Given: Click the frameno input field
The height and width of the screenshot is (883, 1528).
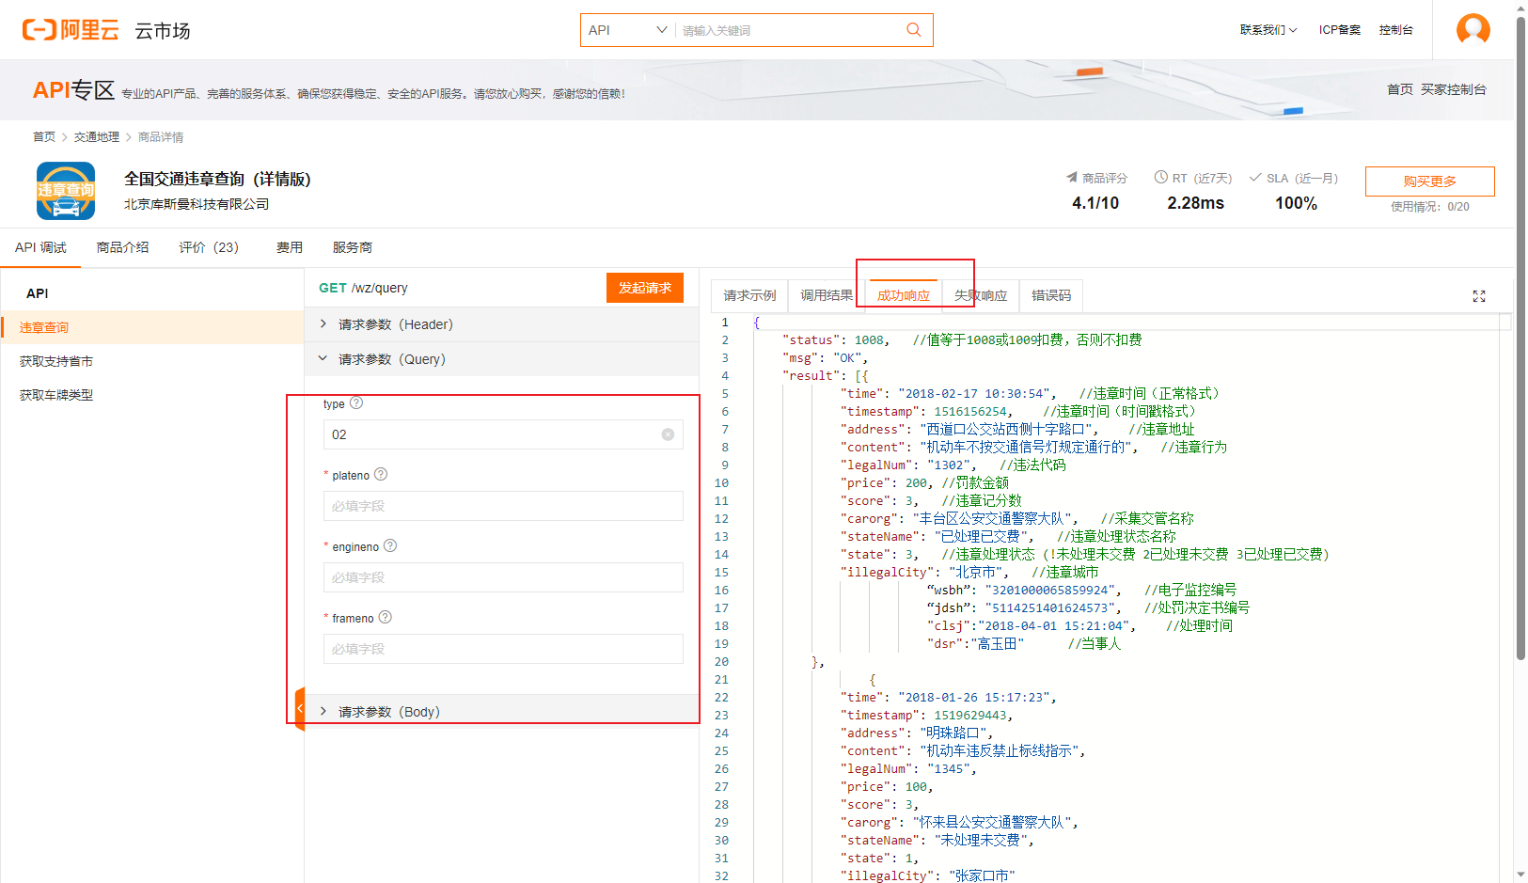Looking at the screenshot, I should (x=503, y=649).
